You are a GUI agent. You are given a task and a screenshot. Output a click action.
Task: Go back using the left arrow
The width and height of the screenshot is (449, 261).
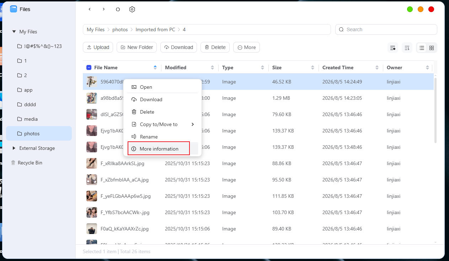click(x=90, y=9)
